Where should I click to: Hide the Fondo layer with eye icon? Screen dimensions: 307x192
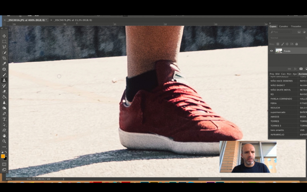click(x=271, y=51)
